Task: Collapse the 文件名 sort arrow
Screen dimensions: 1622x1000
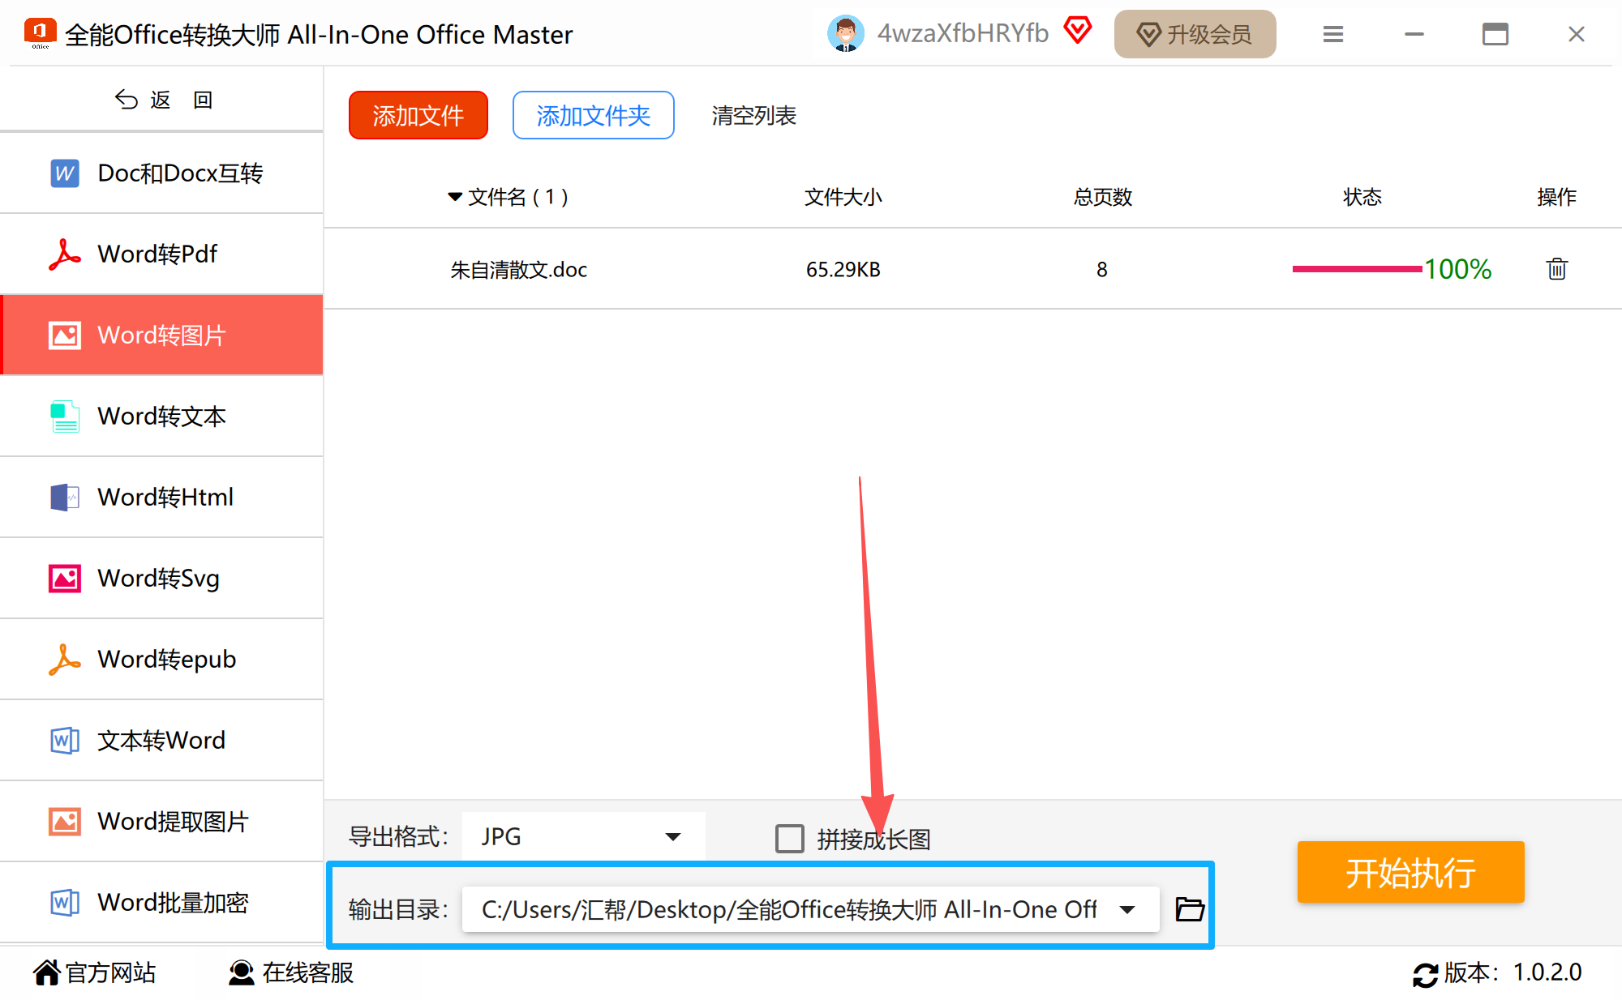Action: coord(455,197)
